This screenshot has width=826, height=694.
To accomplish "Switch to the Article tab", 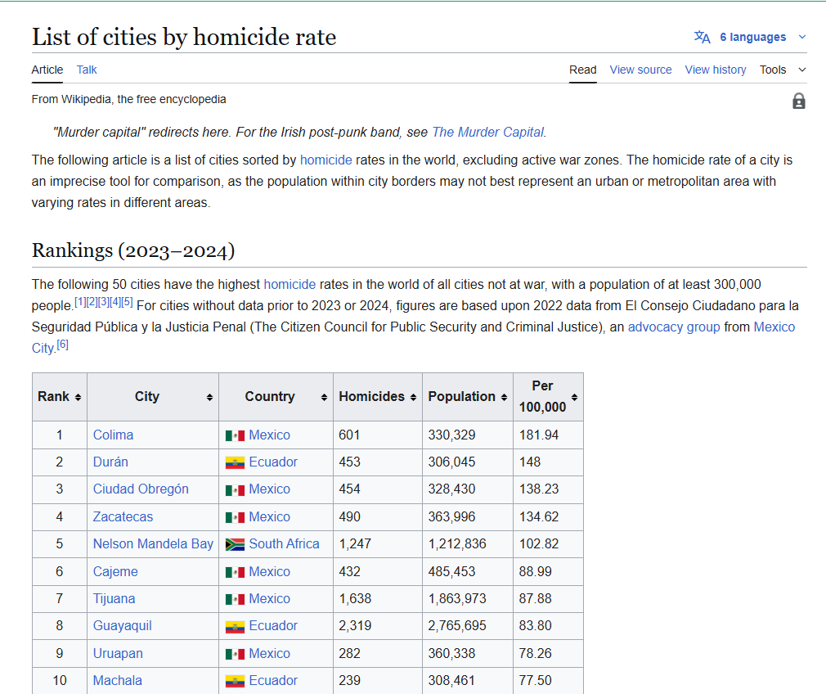I will 47,70.
